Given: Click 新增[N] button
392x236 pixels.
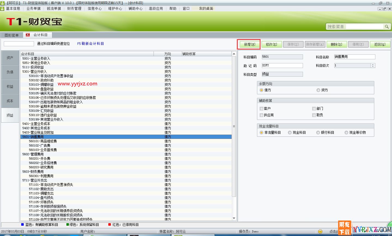Looking at the screenshot, I should [250, 44].
